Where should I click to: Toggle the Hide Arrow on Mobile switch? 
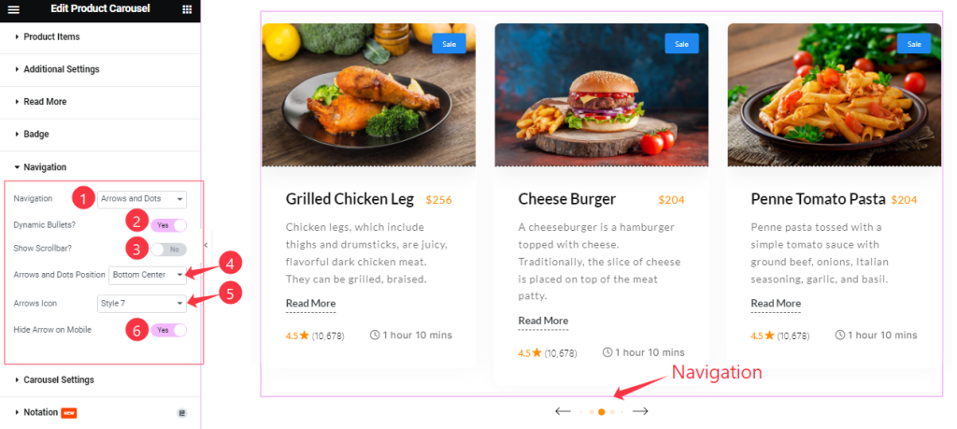[x=168, y=330]
